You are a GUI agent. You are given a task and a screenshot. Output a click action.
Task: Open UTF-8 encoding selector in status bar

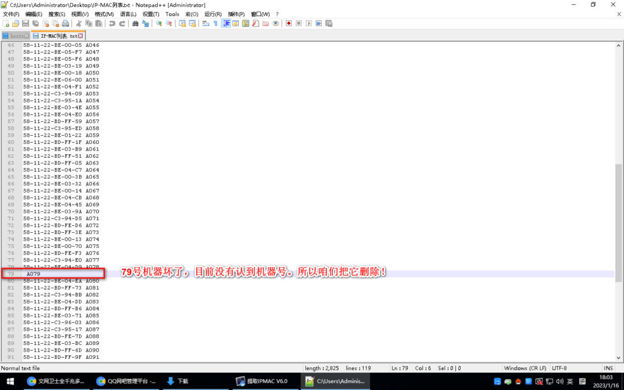pos(559,368)
